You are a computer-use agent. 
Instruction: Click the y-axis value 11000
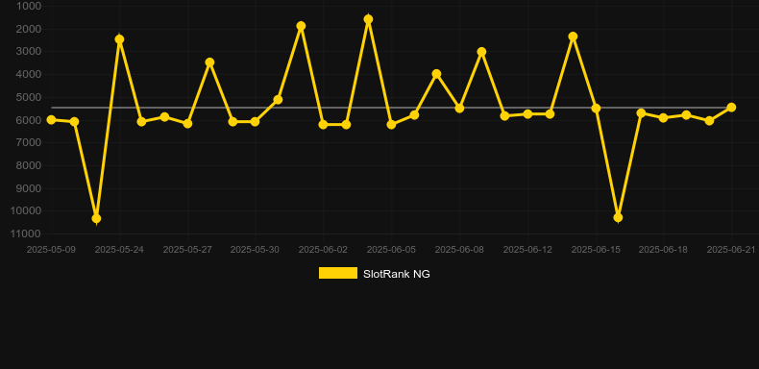coord(26,234)
